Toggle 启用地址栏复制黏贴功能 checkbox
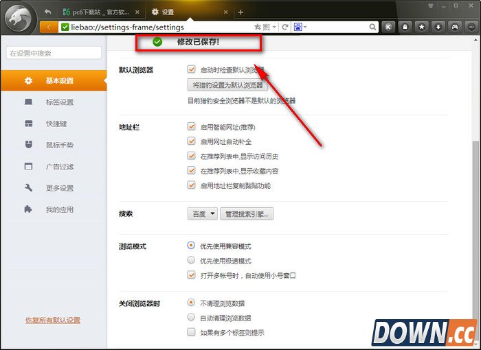481x350 pixels. 191,185
